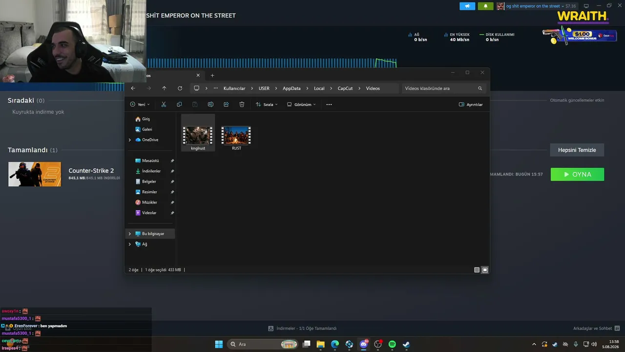Image resolution: width=625 pixels, height=352 pixels.
Task: Close the current File Explorer tab
Action: pos(198,75)
